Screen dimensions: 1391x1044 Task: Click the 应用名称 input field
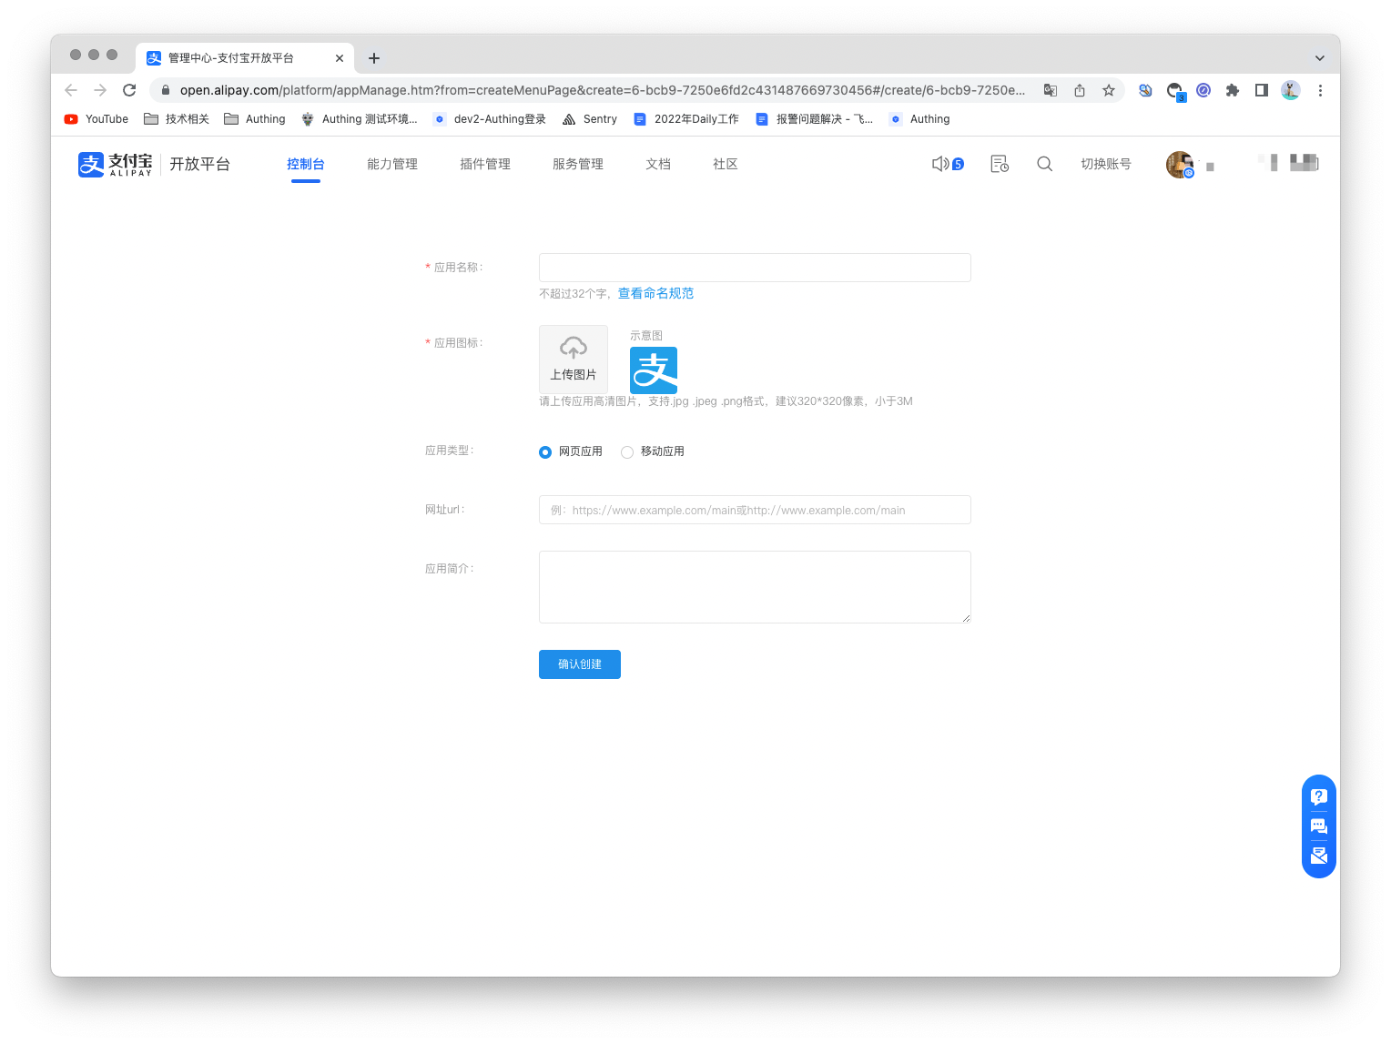(x=754, y=268)
